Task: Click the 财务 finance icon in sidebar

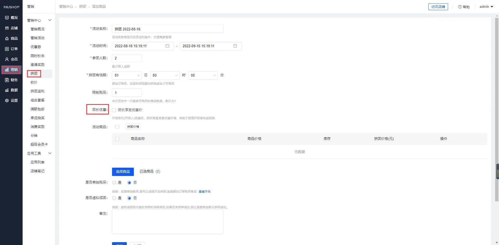Action: [x=7, y=80]
